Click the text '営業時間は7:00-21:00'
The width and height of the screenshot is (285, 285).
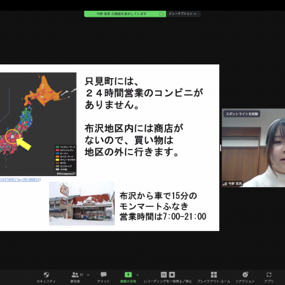click(163, 216)
